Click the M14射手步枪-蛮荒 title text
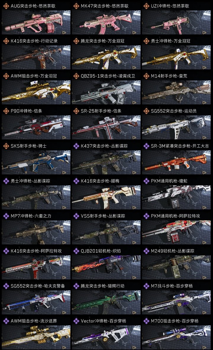 tap(169, 76)
